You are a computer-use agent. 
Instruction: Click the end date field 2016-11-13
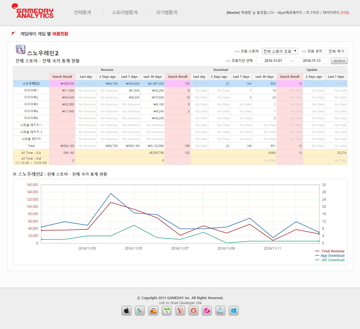[x=312, y=61]
